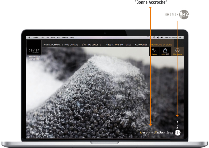Go to Nos caviars section
Screen dimensions: 209x148
tap(71, 45)
